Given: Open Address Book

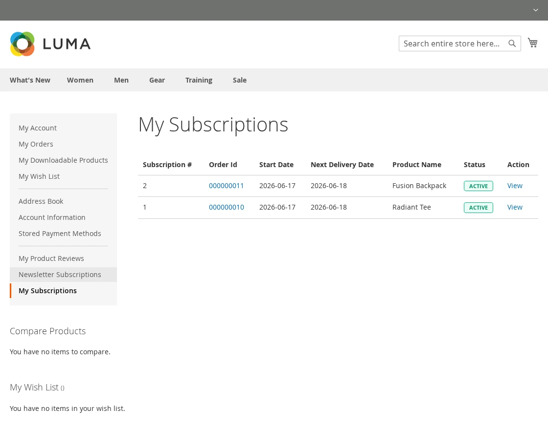Looking at the screenshot, I should point(41,201).
